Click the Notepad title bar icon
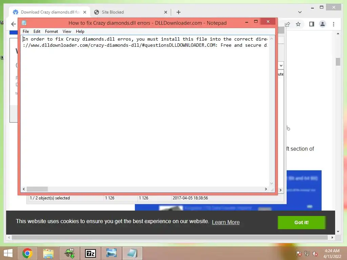347x260 pixels. click(24, 23)
